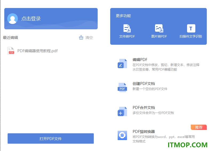Open the 编辑PDF feature title
Image resolution: width=210 pixels, height=151 pixels.
[140, 60]
